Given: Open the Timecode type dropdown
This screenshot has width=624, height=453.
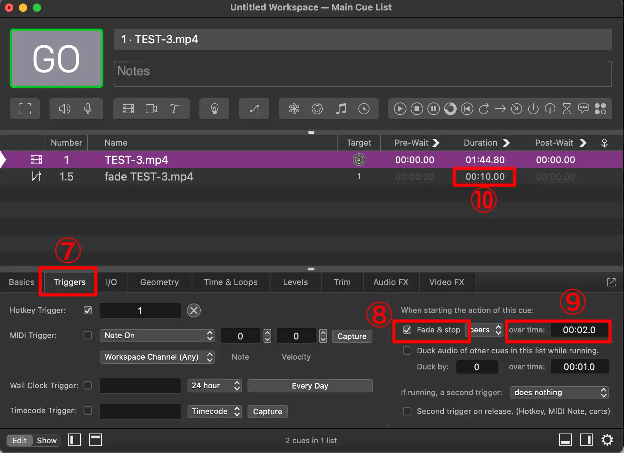Looking at the screenshot, I should click(214, 412).
